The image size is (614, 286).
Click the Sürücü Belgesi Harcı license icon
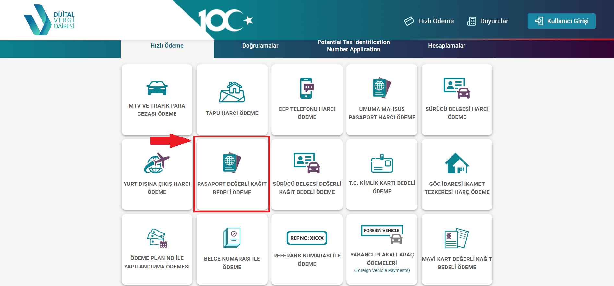pyautogui.click(x=457, y=88)
